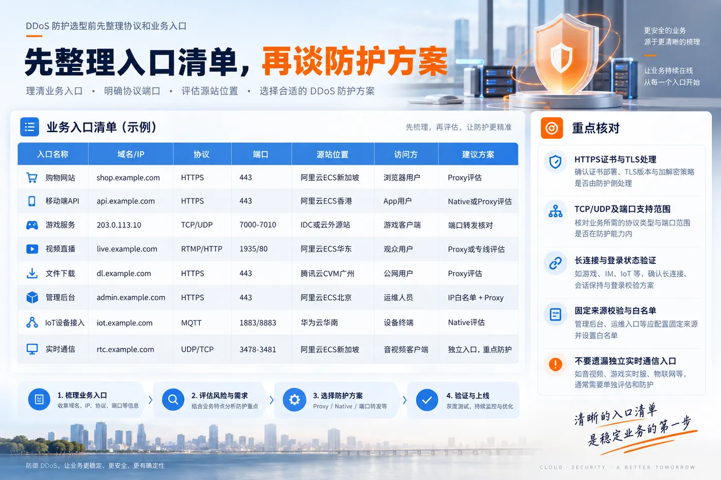Click the shield icon beside HTTPS证书与TLS处理
Image resolution: width=721 pixels, height=480 pixels.
tap(555, 162)
